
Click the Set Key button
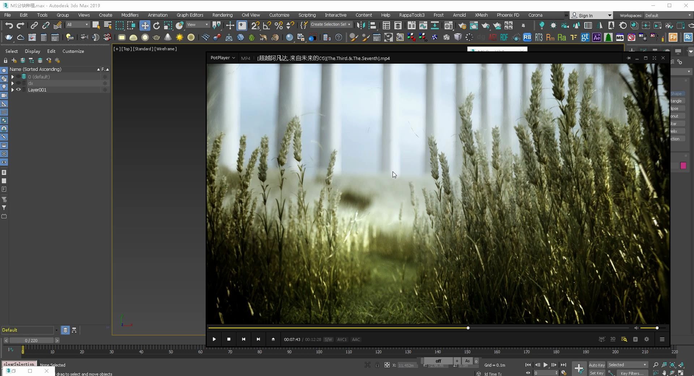pyautogui.click(x=597, y=373)
